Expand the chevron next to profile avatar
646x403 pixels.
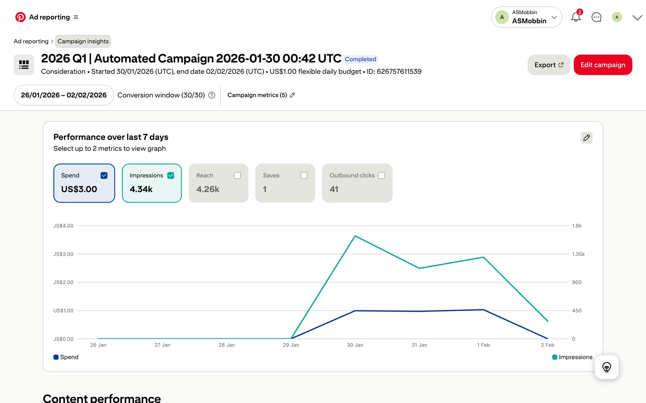point(637,17)
